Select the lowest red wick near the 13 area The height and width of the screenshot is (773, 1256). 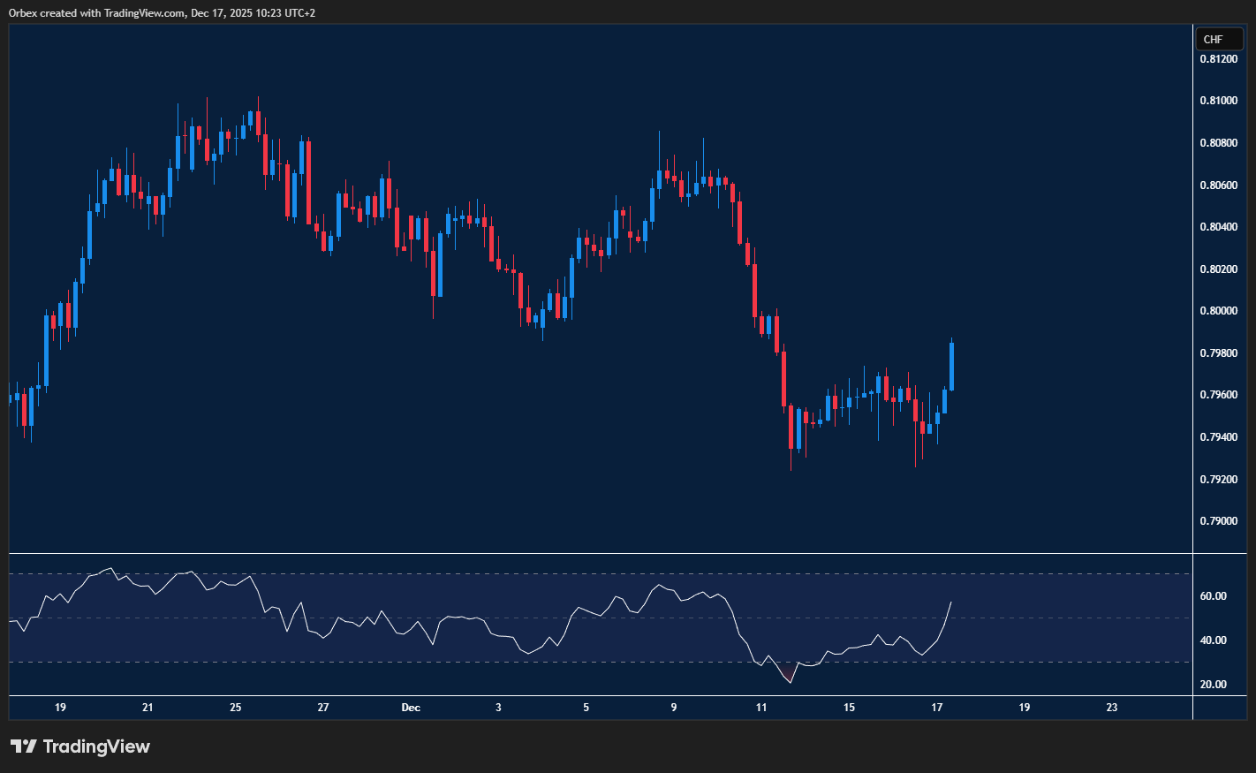point(792,459)
